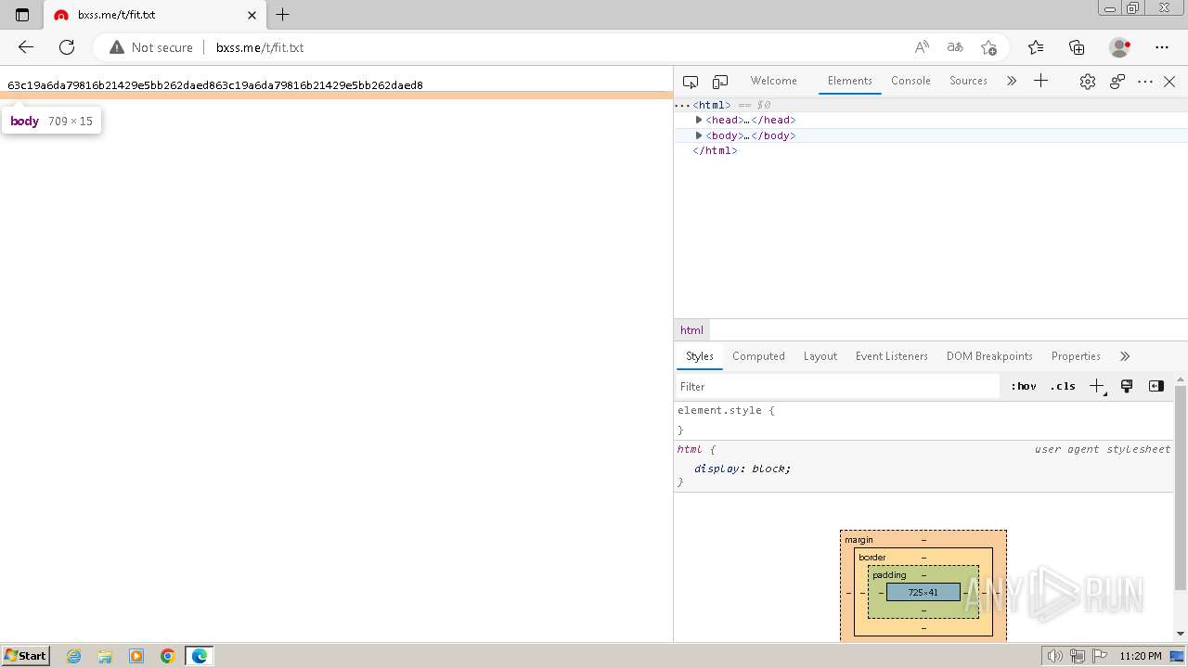Go back with the browser back arrow

(x=26, y=47)
